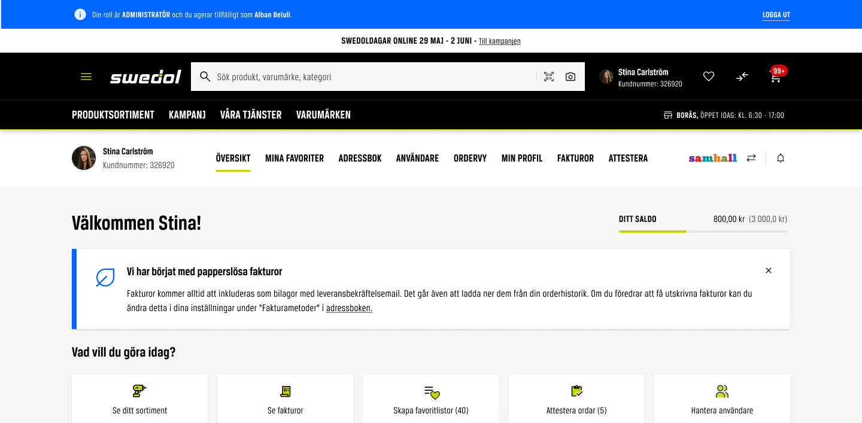Open the Hantera användare card

722,399
